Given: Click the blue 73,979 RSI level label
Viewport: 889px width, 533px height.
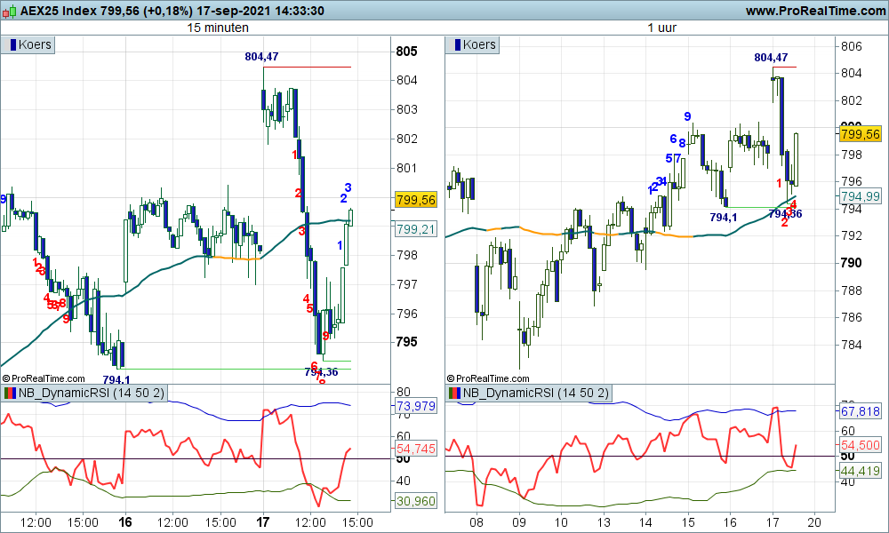Looking at the screenshot, I should (x=414, y=406).
